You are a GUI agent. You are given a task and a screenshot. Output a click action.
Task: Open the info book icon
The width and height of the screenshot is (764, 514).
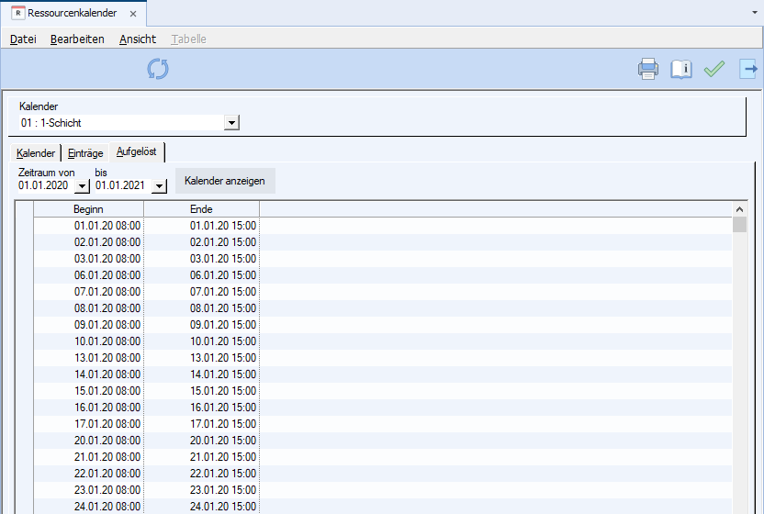[x=680, y=69]
